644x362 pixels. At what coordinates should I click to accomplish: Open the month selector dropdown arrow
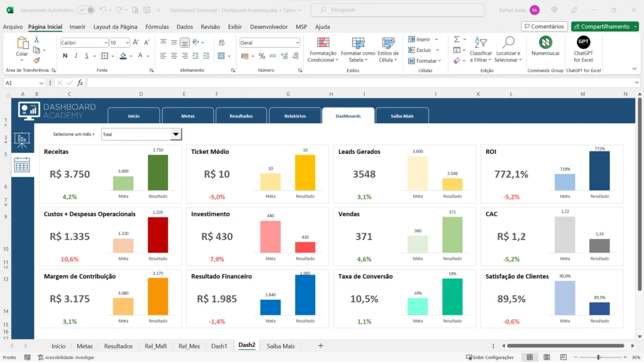click(x=176, y=134)
